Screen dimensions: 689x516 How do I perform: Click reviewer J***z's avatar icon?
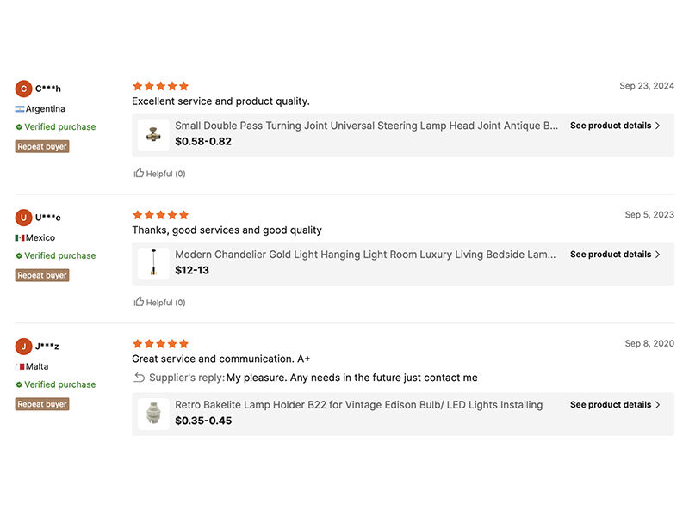[x=23, y=347]
